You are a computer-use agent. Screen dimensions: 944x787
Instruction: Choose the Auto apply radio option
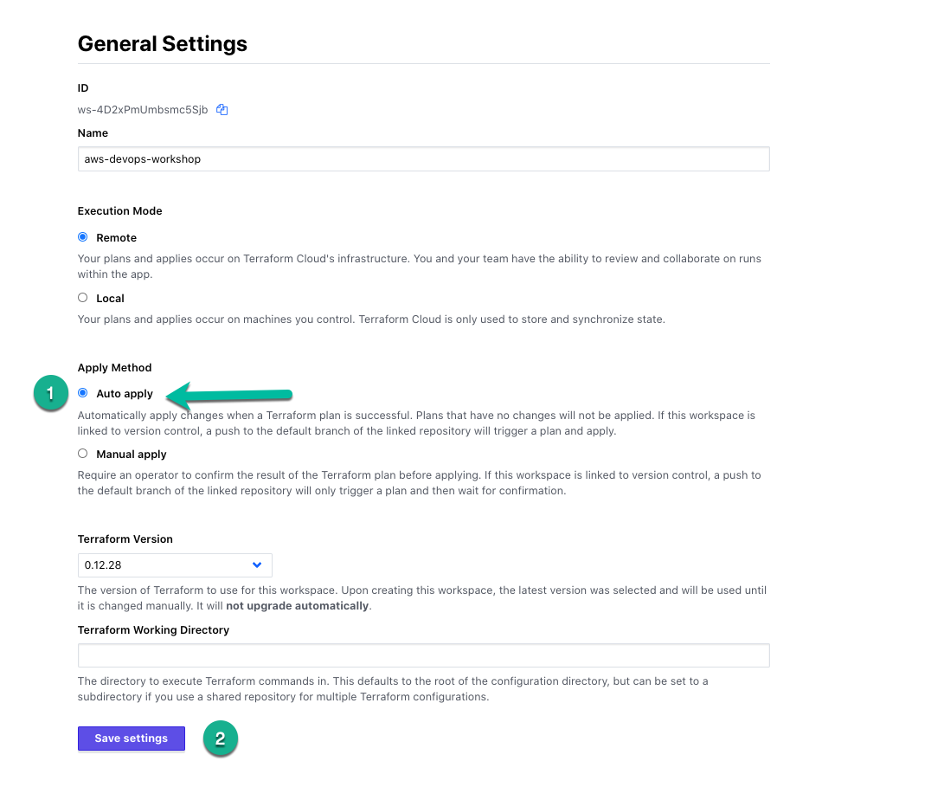(83, 393)
